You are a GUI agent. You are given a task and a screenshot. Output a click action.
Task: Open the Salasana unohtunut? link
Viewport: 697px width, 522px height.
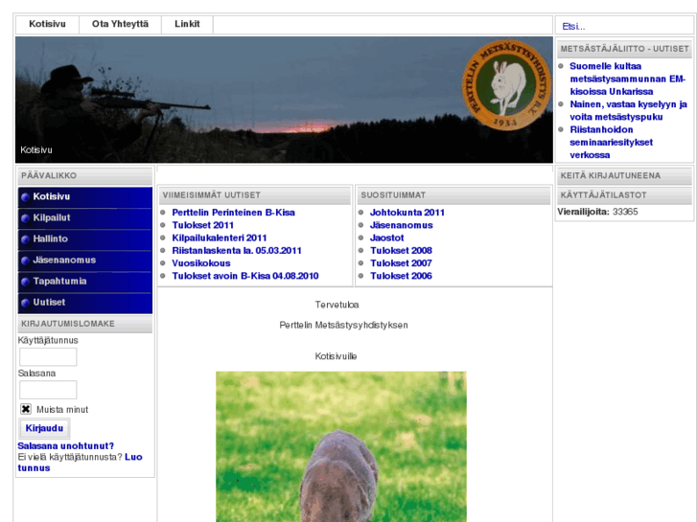coord(65,445)
